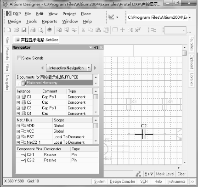The image size is (198, 187).
Task: Click the SCH status bar button
Action: pos(144,181)
